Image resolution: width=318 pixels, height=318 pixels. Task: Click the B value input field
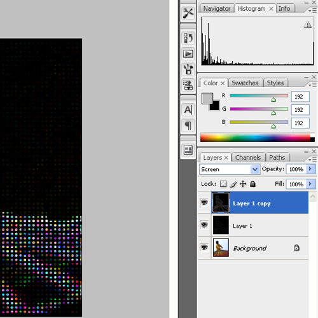300,123
